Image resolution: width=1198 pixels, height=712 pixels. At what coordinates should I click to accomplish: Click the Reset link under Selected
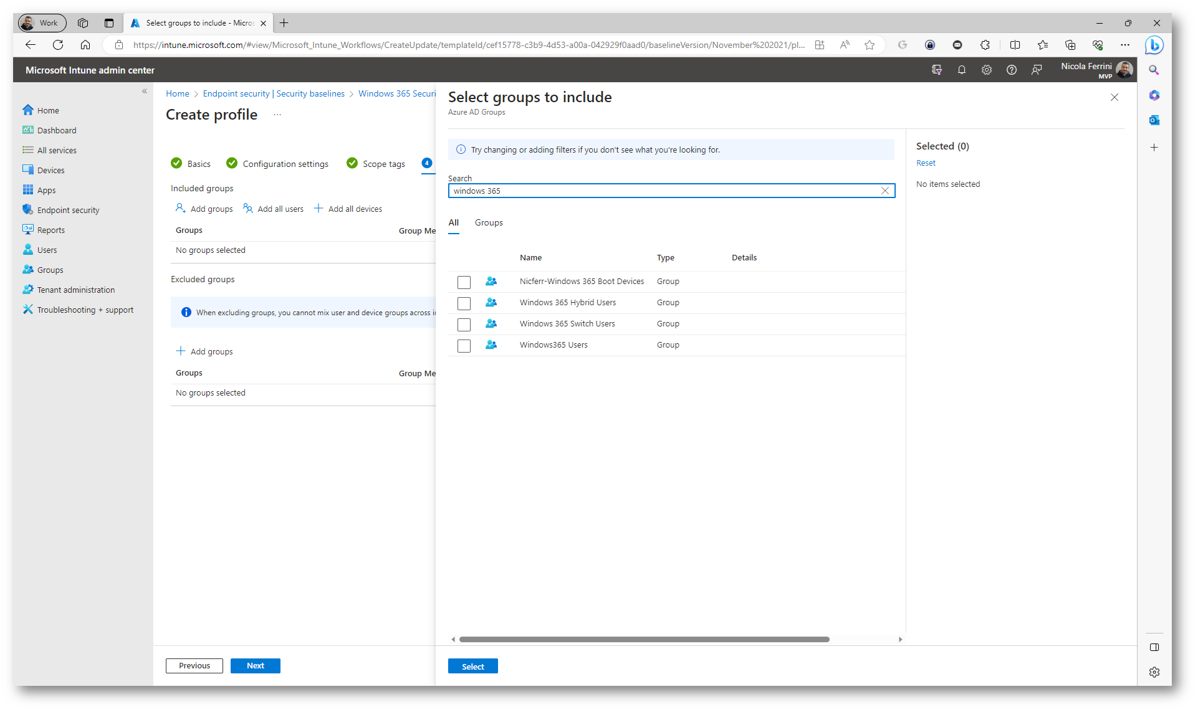click(x=926, y=163)
